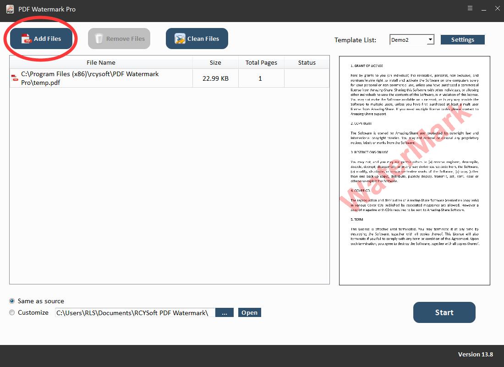
Task: Click the output folder path field
Action: coord(134,313)
